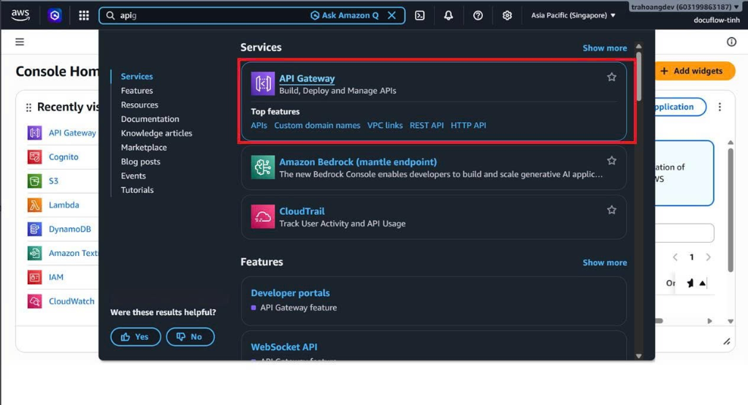The width and height of the screenshot is (748, 405).
Task: Click the Lambda service icon
Action: 34,205
